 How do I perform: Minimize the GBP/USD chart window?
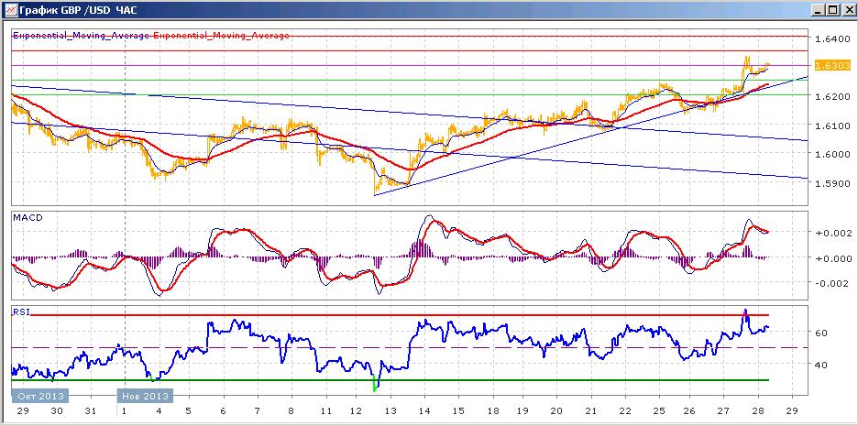pos(819,10)
